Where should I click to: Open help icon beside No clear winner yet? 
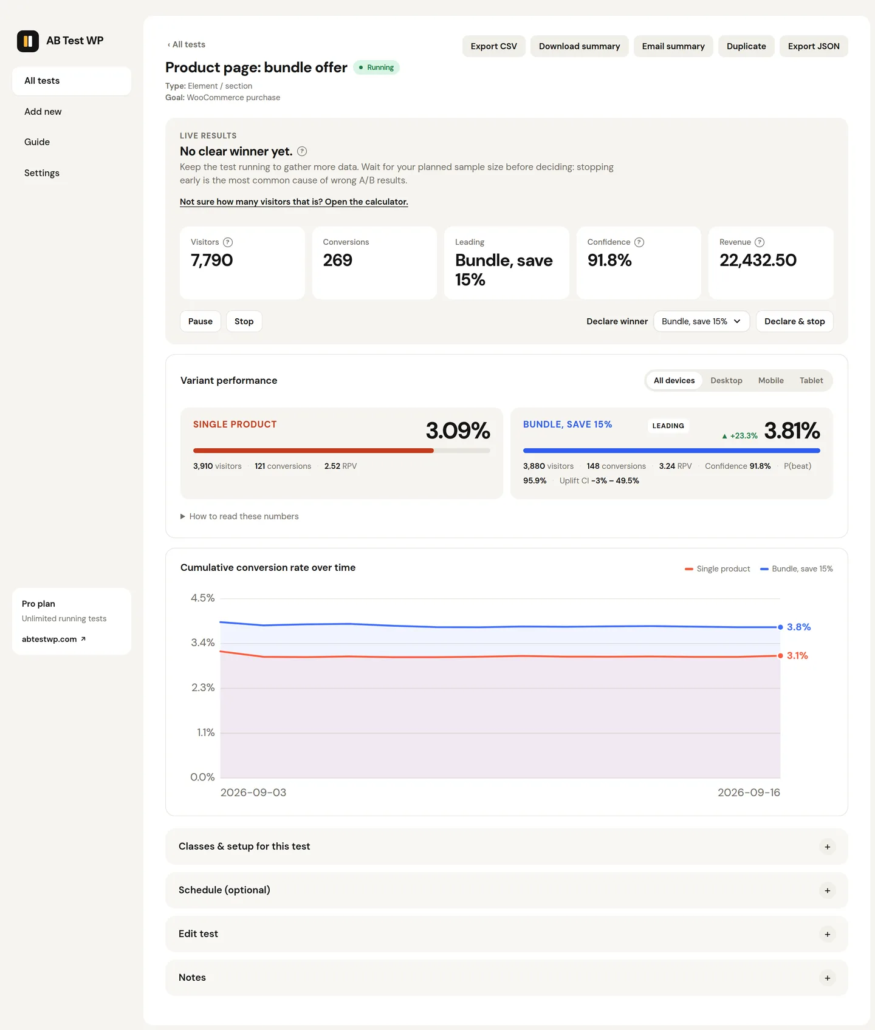pos(302,151)
